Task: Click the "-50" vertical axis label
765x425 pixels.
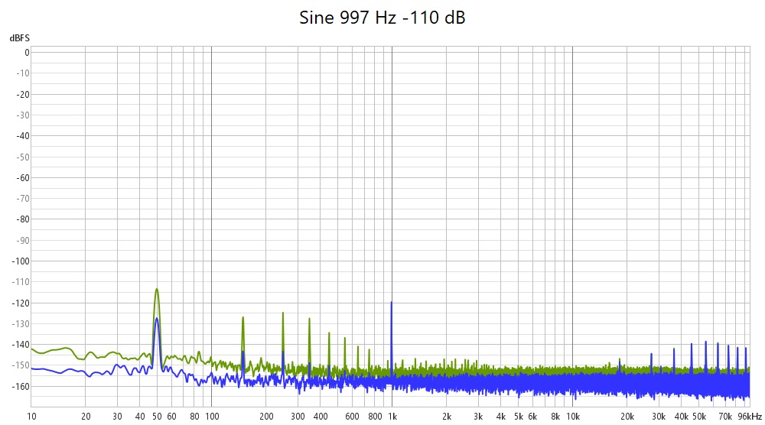Action: click(23, 157)
